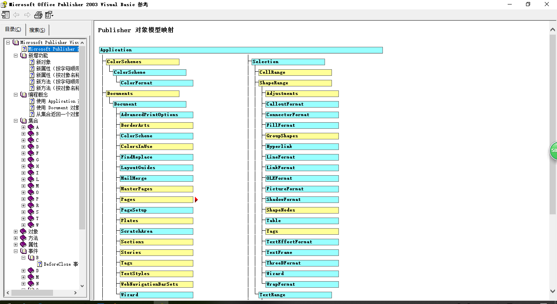Click the Back navigation arrow icon
The height and width of the screenshot is (304, 557).
click(x=16, y=14)
